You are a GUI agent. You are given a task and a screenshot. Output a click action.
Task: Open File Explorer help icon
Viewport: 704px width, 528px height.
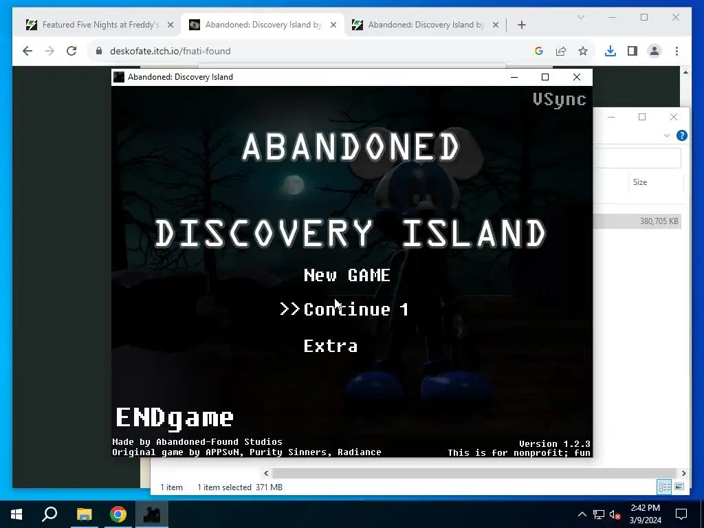[x=681, y=135]
